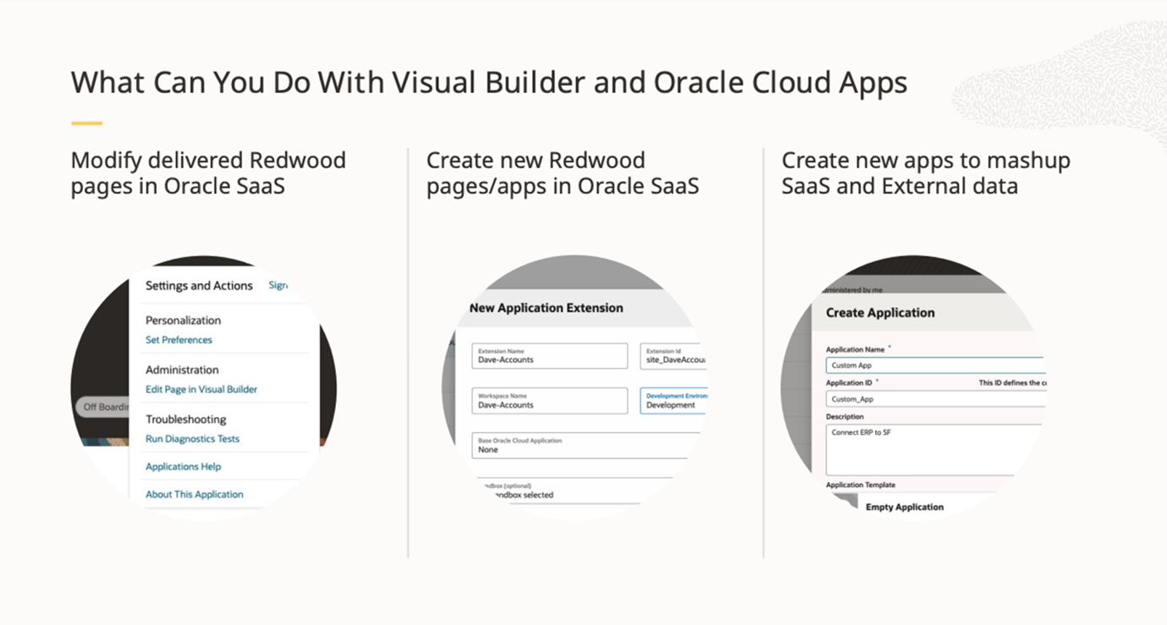1167x625 pixels.
Task: Click Run Diagnostics Tests link
Action: 192,439
